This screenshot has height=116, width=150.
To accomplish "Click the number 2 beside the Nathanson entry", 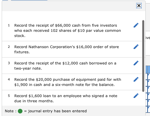I will [x=9, y=47].
